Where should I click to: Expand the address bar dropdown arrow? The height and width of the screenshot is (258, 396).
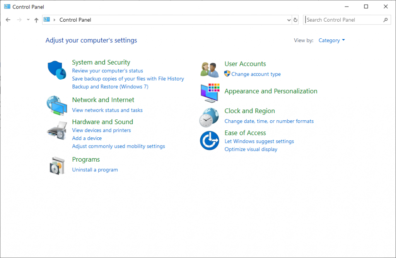tap(288, 20)
